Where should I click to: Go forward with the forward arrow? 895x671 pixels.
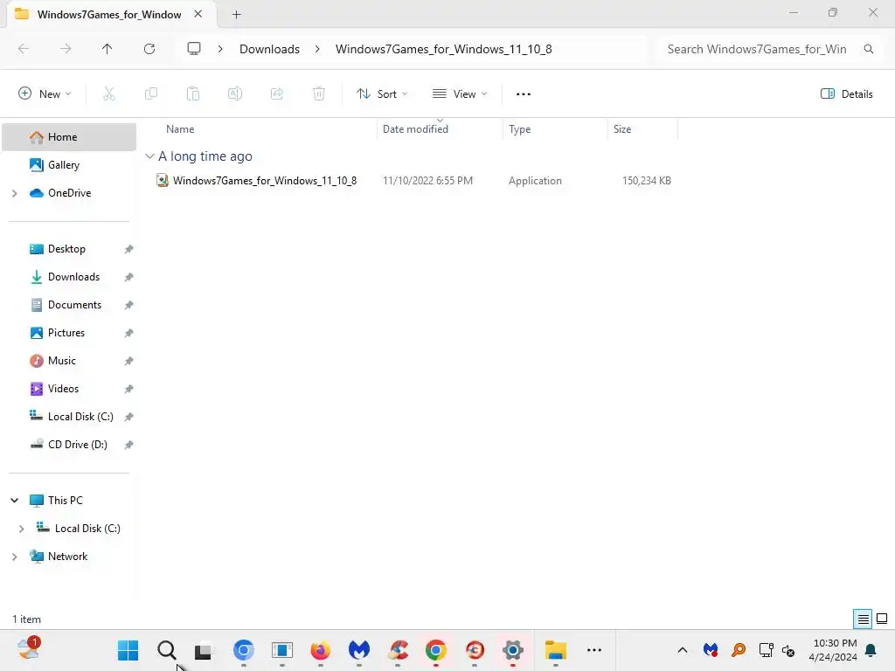pos(66,49)
